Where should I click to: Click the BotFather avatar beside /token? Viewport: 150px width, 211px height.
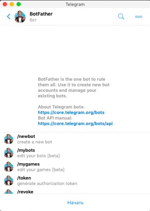(x=9, y=181)
